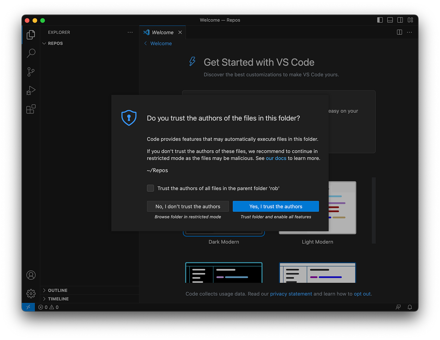Split the editor to the right
Viewport: 440px width, 340px height.
click(x=400, y=32)
